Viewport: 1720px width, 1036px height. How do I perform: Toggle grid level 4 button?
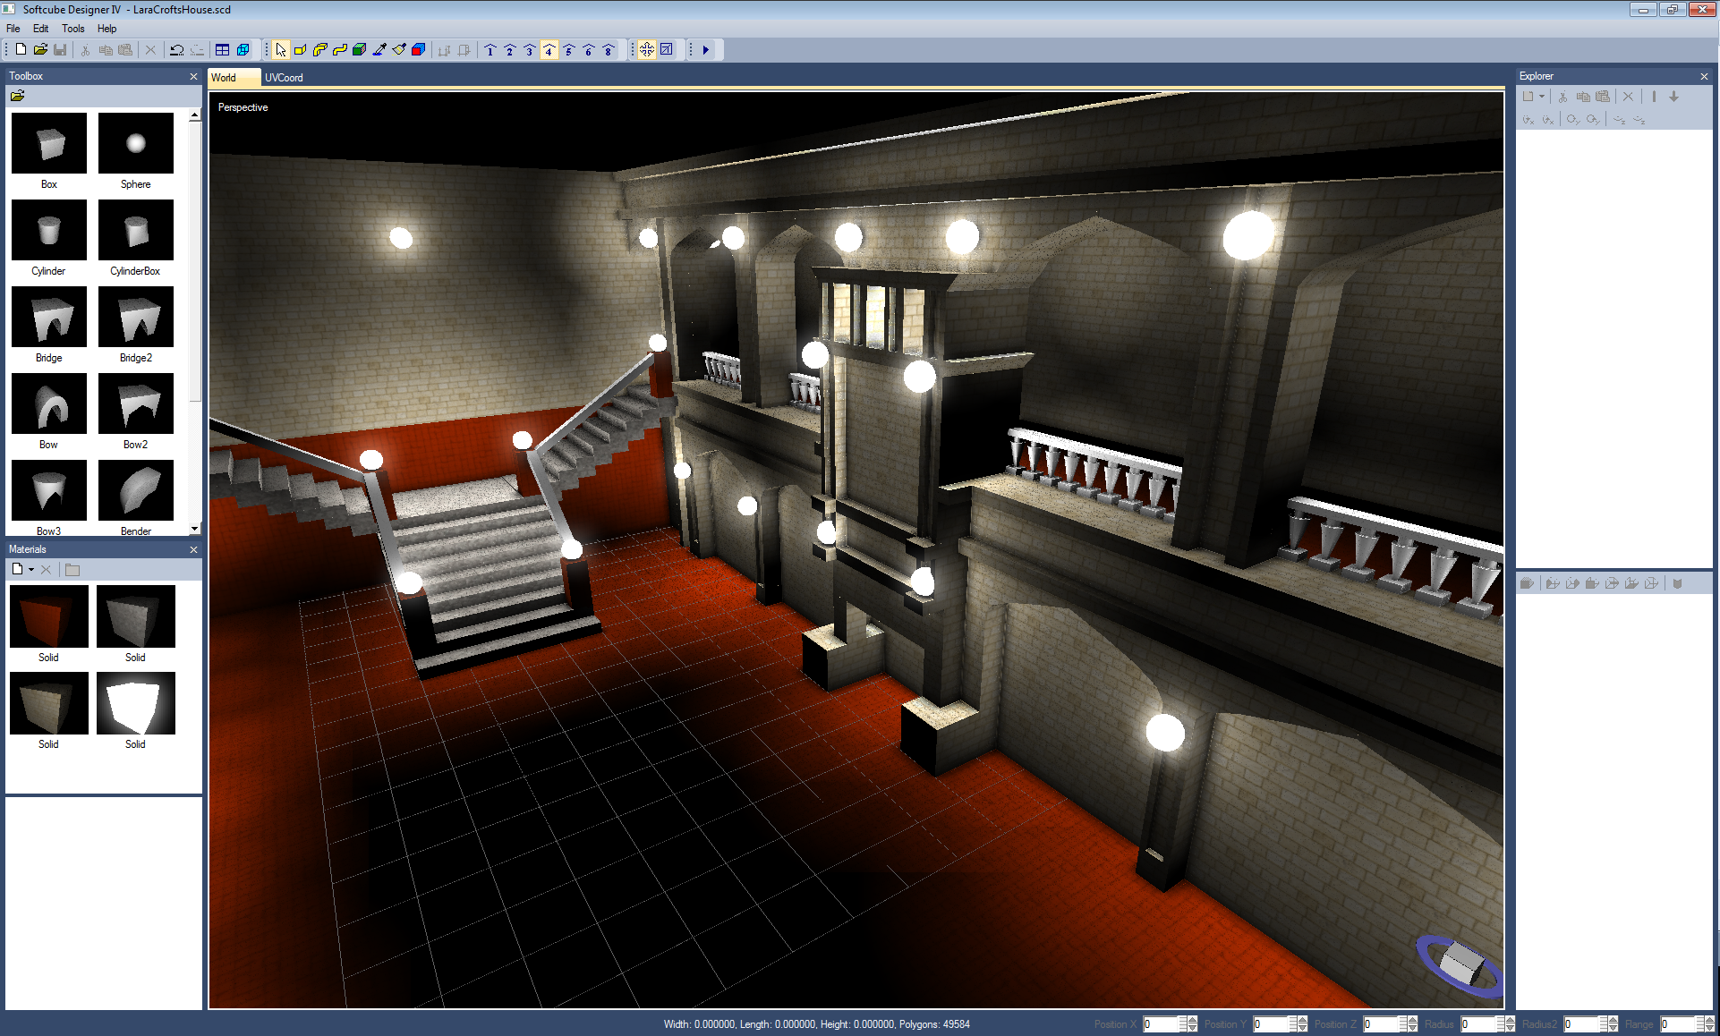[549, 50]
